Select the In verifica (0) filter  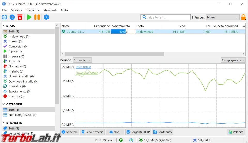point(29,86)
